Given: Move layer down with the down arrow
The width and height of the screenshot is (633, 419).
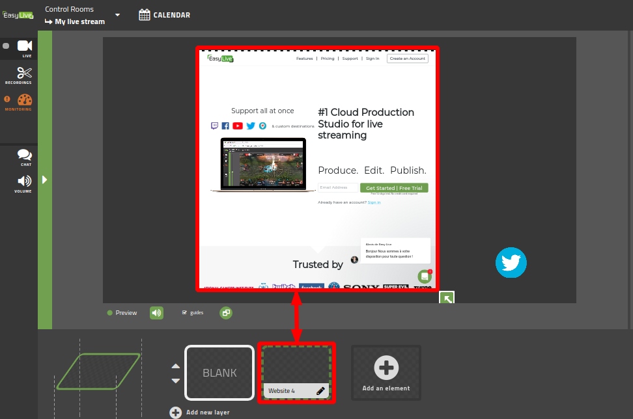Looking at the screenshot, I should coord(176,381).
